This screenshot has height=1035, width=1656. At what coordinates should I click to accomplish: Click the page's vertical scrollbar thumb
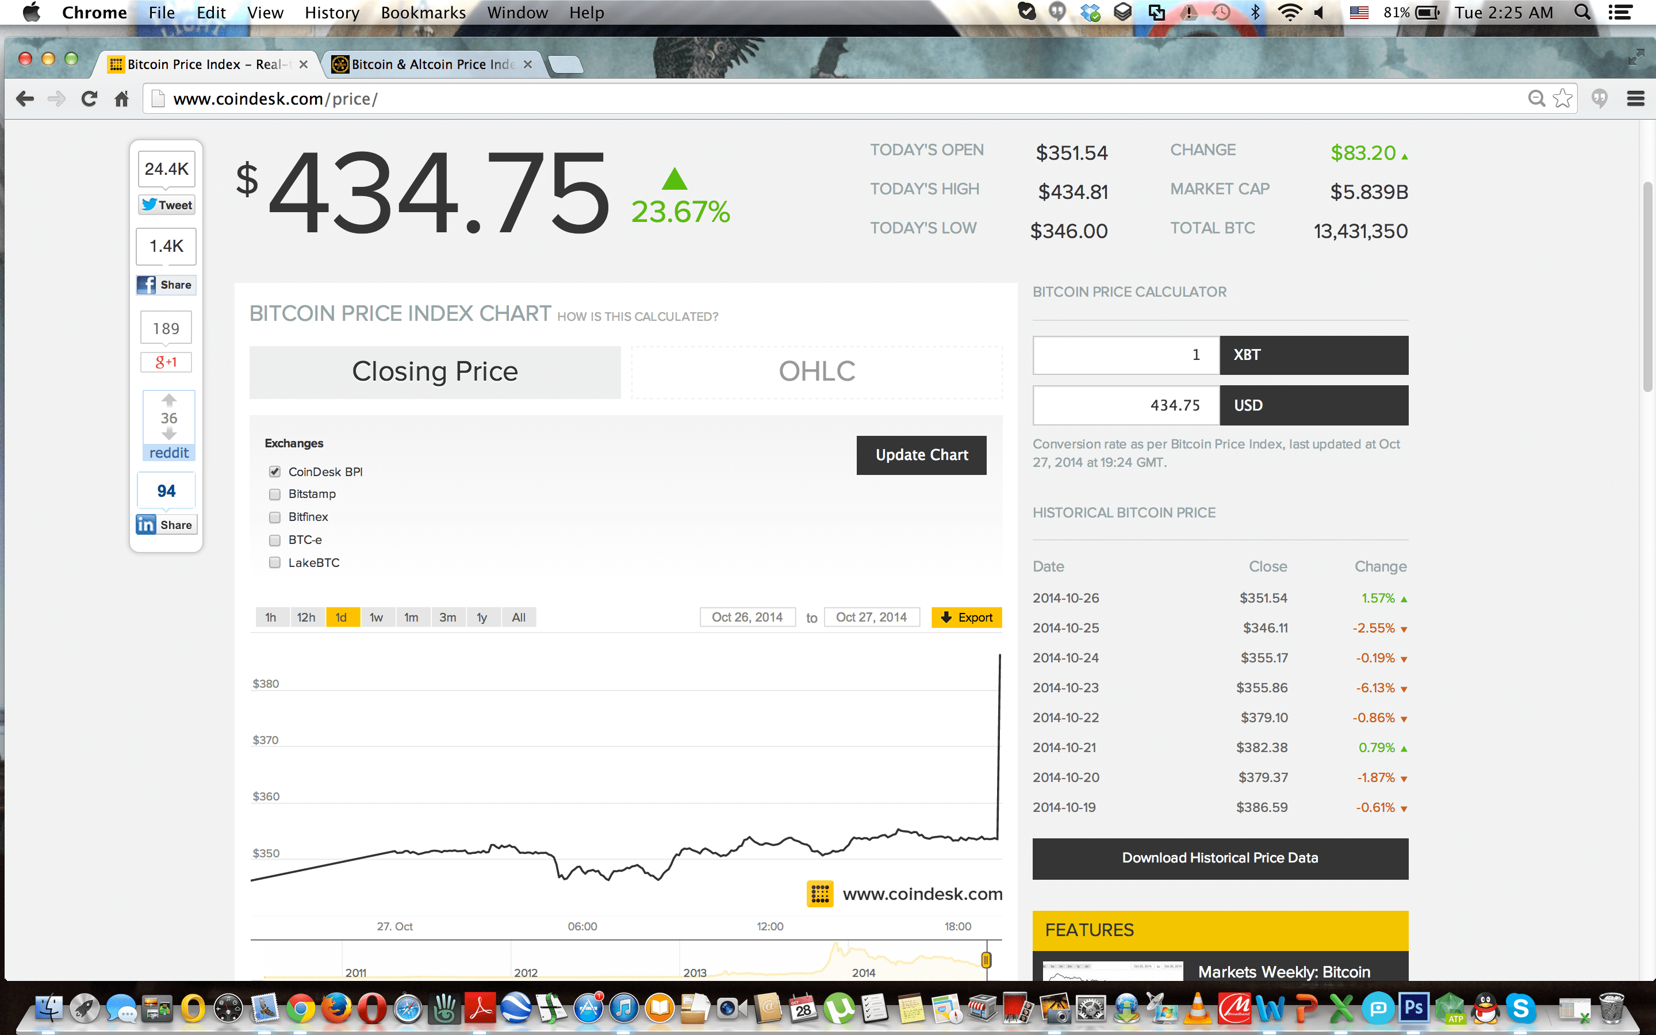1648,286
